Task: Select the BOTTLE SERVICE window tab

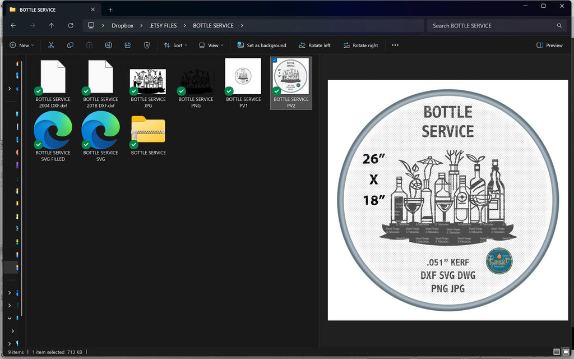Action: (x=52, y=10)
